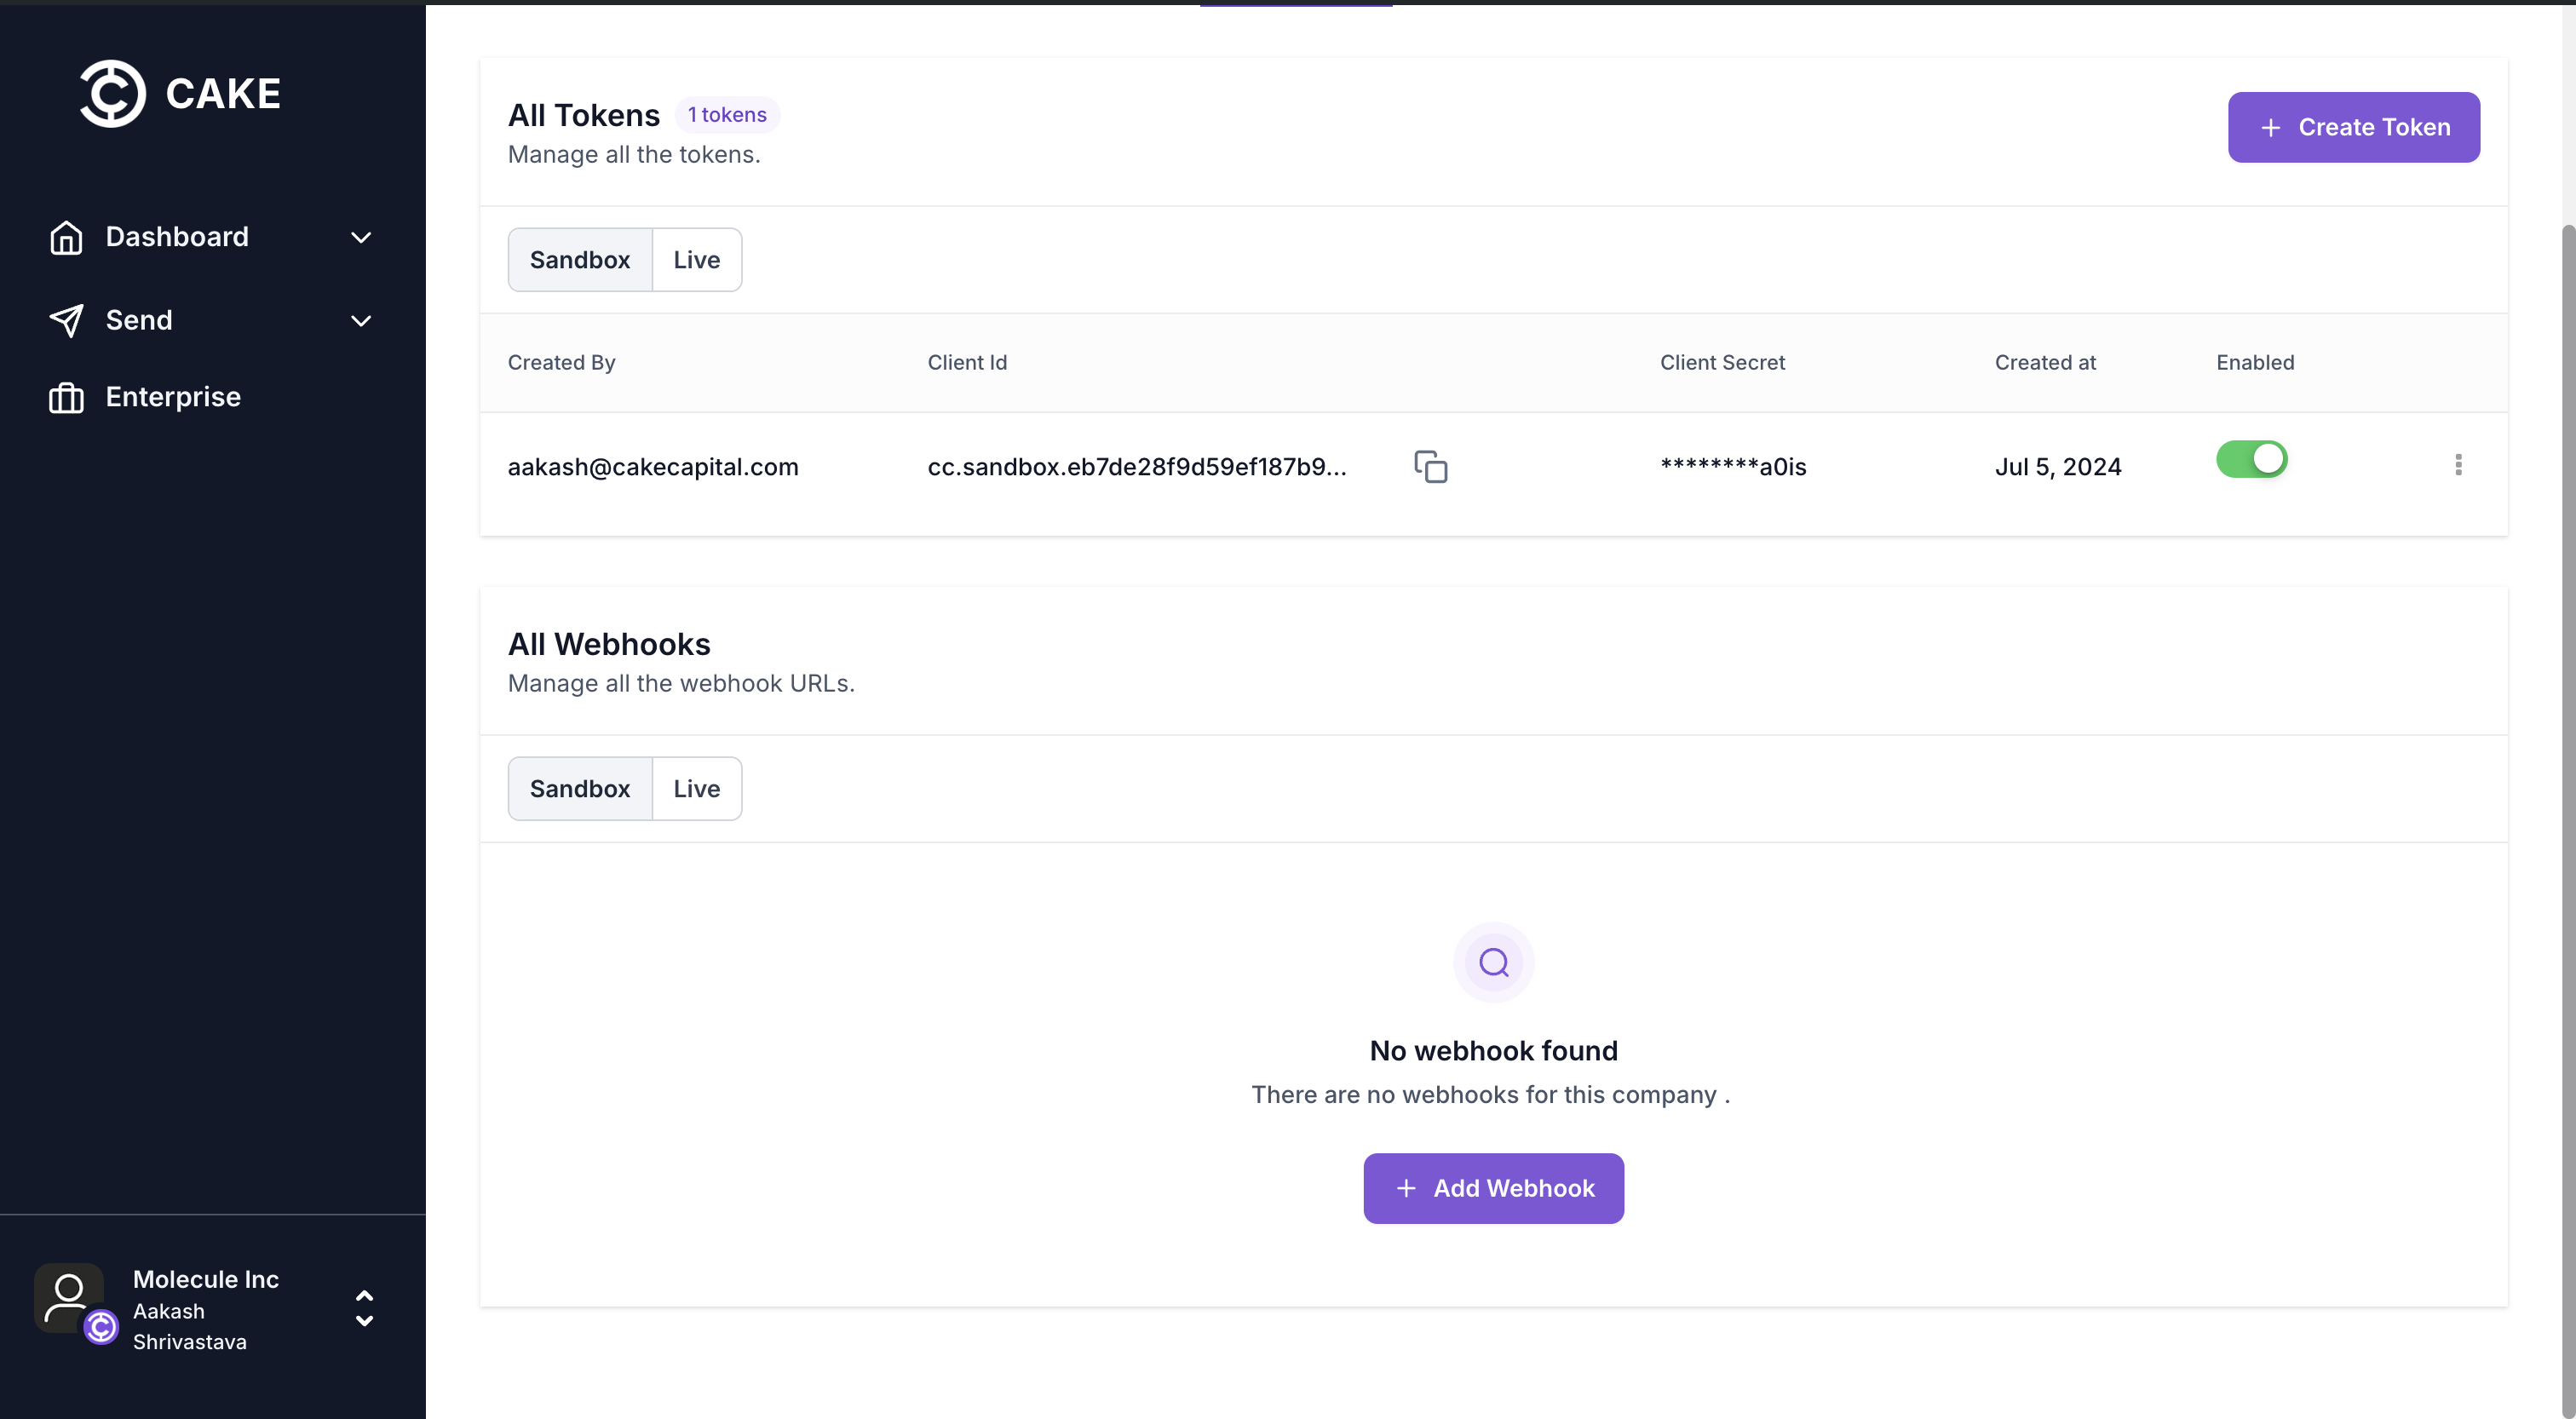Copy the sandbox client ID
The width and height of the screenshot is (2576, 1419).
pos(1431,467)
